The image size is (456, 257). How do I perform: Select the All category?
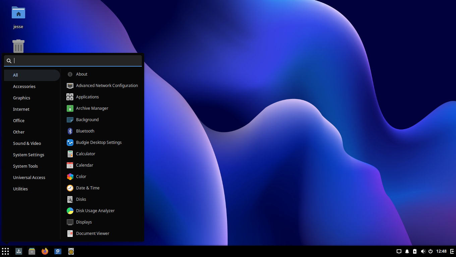32,75
